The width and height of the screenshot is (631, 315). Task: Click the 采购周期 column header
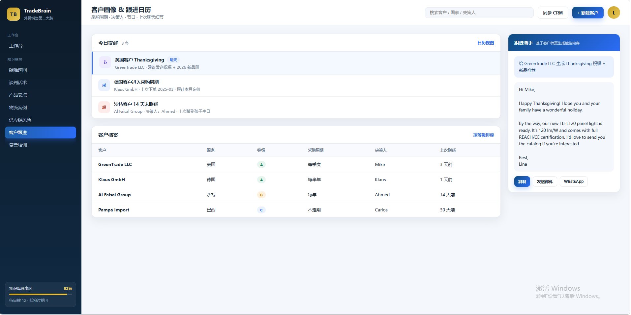pyautogui.click(x=315, y=150)
